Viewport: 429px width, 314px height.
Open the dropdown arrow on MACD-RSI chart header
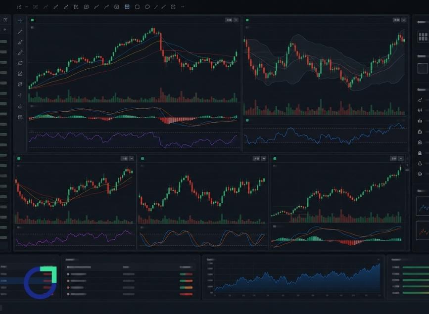236,20
